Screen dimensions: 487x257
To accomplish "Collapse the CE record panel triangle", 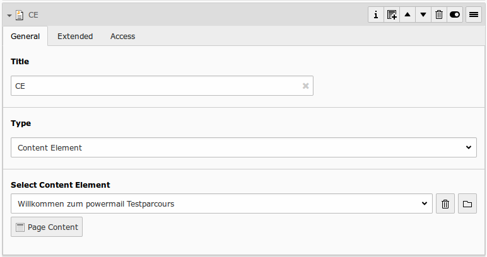I will pos(9,15).
